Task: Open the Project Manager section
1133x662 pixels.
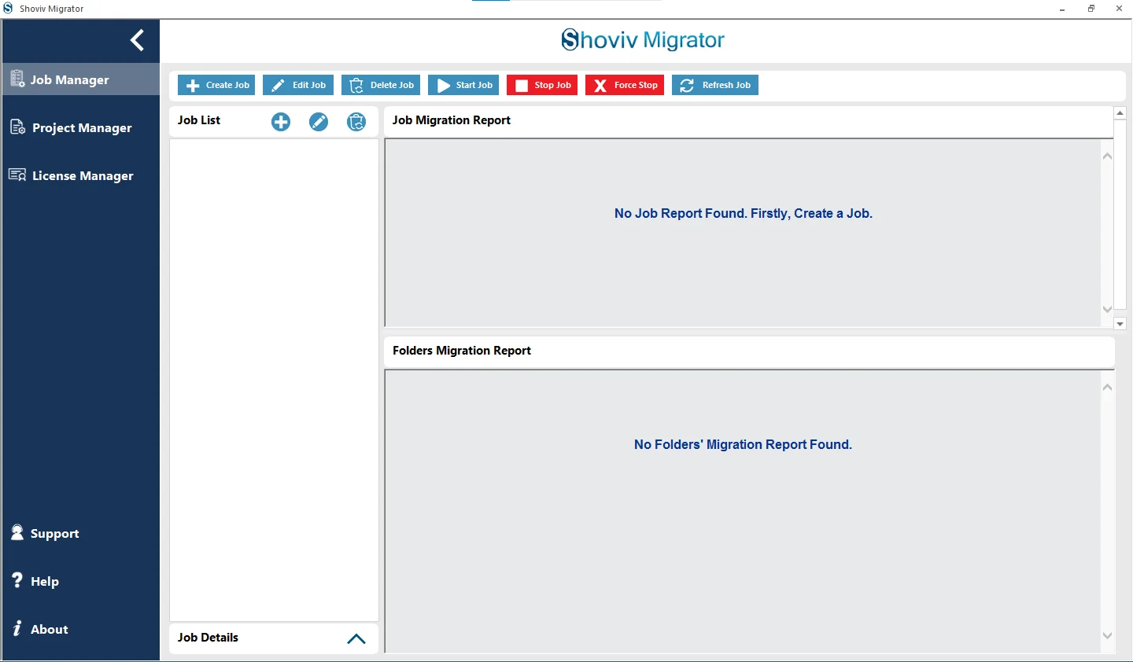Action: [80, 127]
